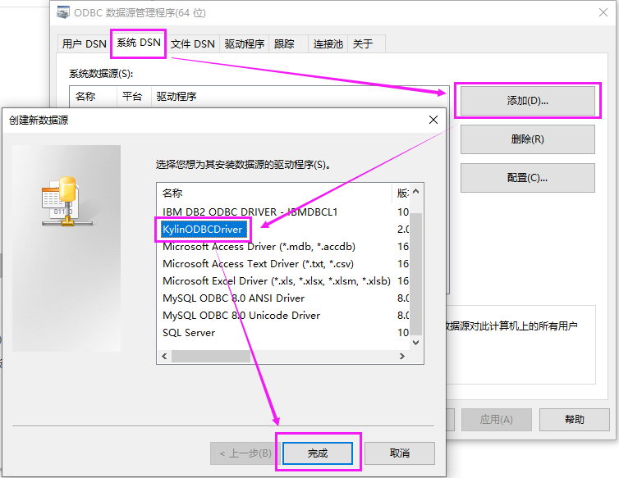
Task: Click the scroll down arrow in driver list
Action: (416, 343)
